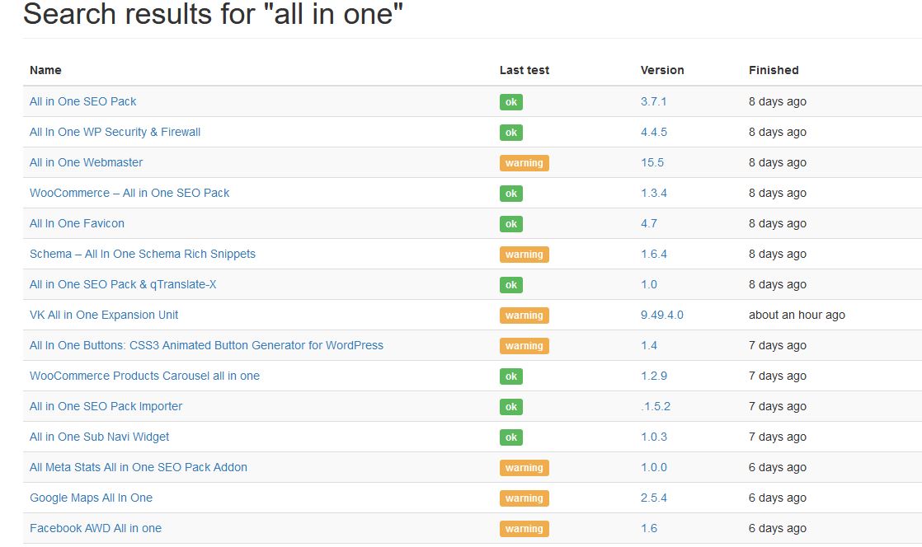Open version 1.6.4 link

tap(654, 255)
